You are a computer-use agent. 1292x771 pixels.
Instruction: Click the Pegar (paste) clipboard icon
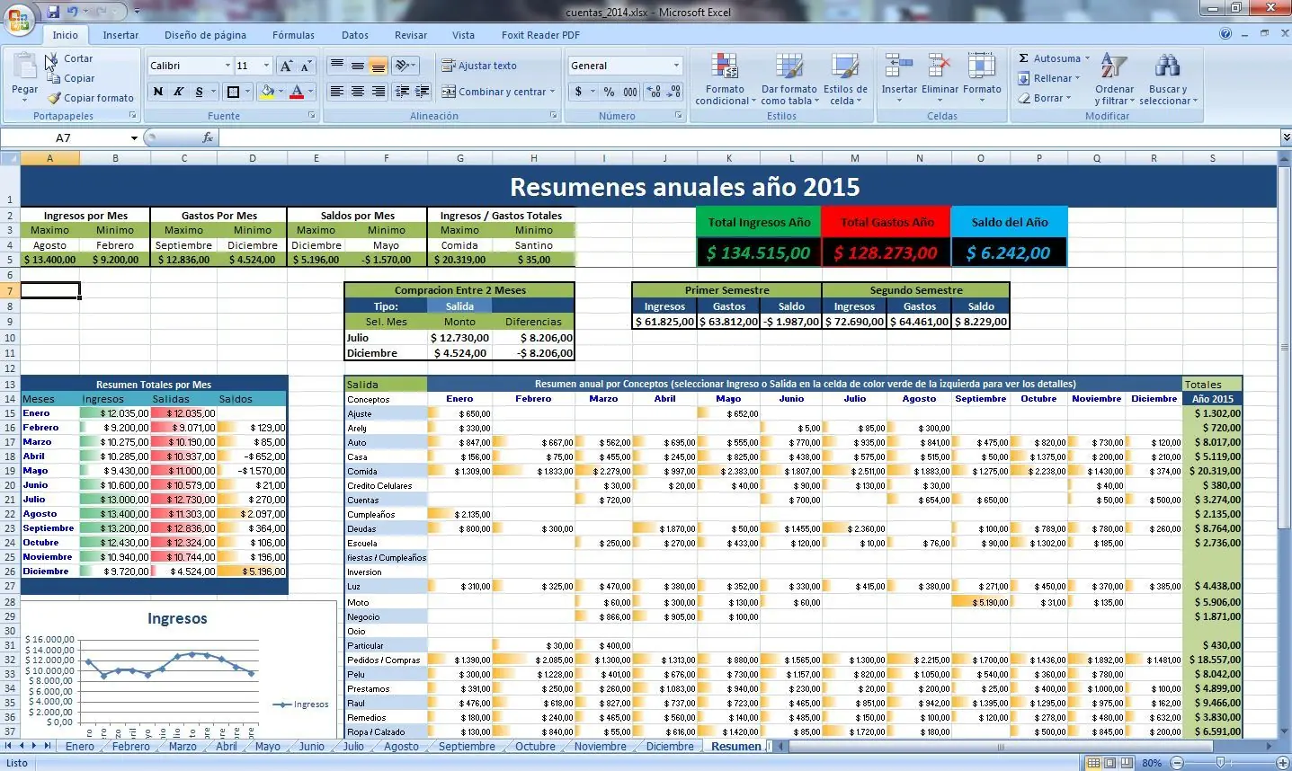tap(24, 66)
